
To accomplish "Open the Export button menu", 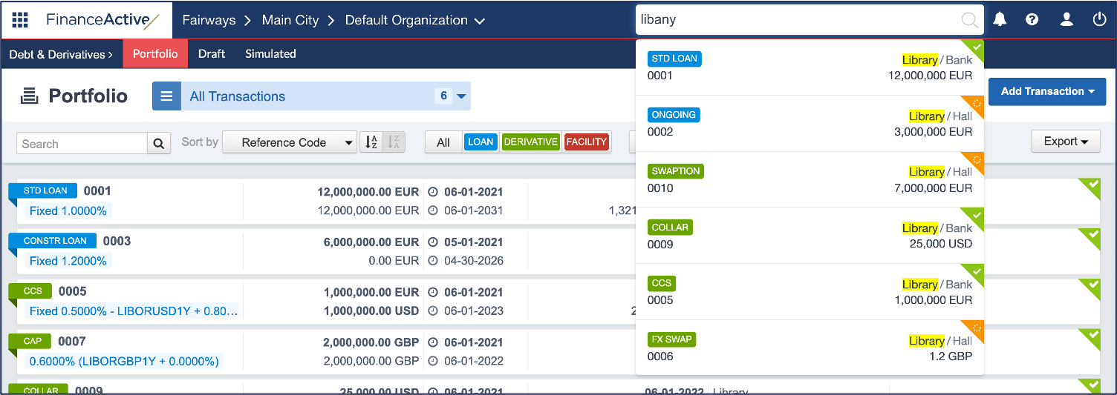I will tap(1065, 142).
